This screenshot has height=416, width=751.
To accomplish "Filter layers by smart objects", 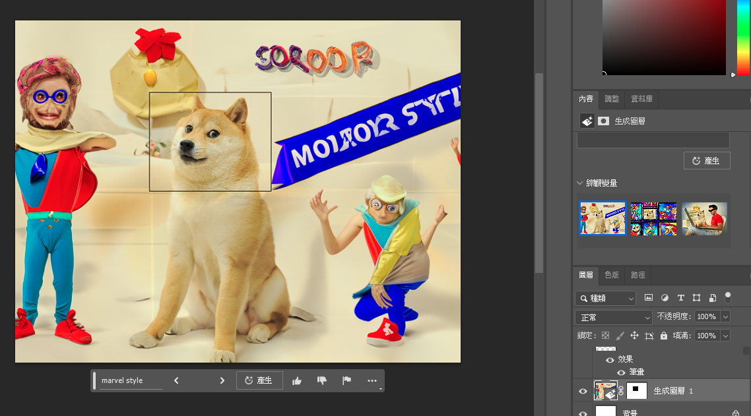I will click(713, 298).
